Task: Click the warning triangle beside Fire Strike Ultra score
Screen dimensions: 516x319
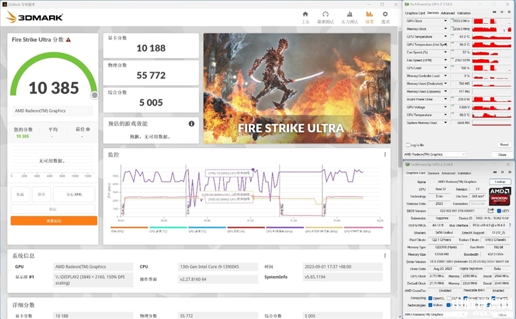Action: tap(68, 40)
